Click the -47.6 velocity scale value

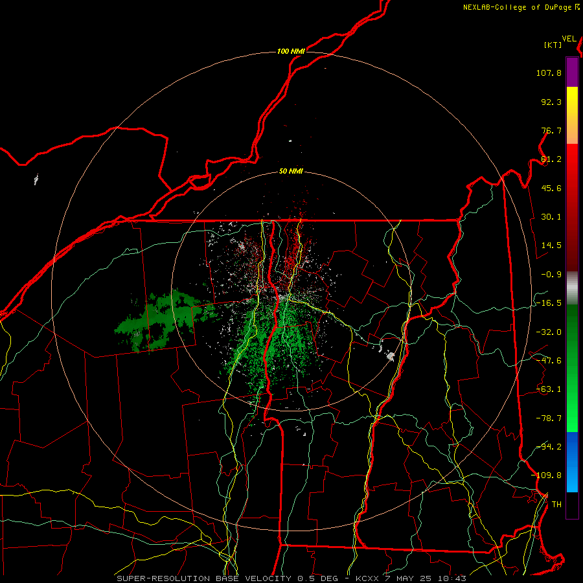point(549,360)
